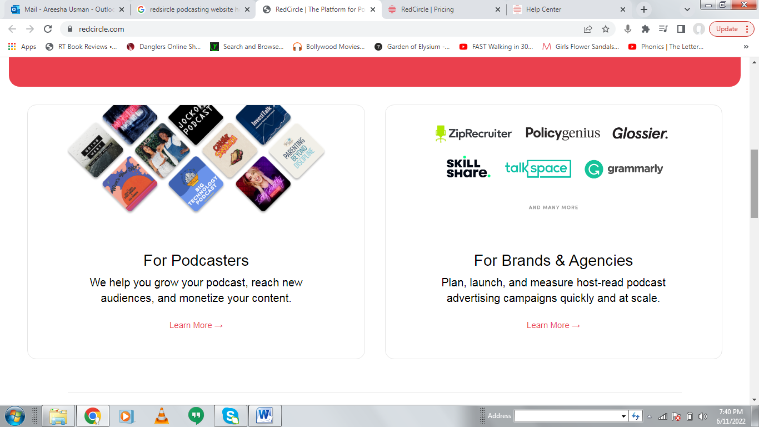Toggle the side panel icon
Viewport: 759px width, 427px height.
click(x=681, y=29)
